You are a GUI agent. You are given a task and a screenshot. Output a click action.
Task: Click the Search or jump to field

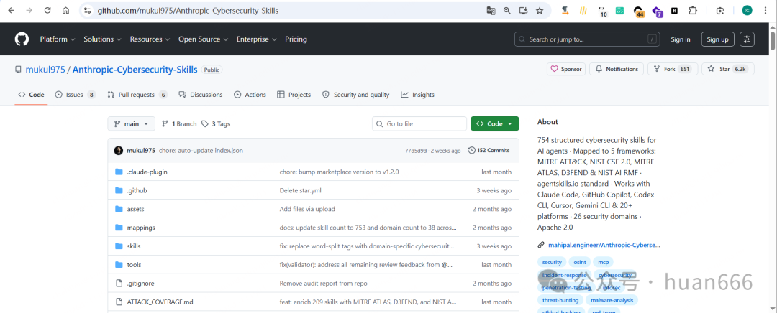tap(588, 39)
